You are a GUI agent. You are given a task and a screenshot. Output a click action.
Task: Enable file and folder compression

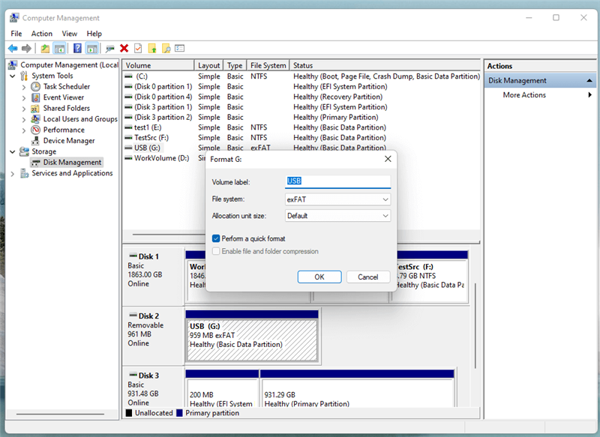pos(217,251)
